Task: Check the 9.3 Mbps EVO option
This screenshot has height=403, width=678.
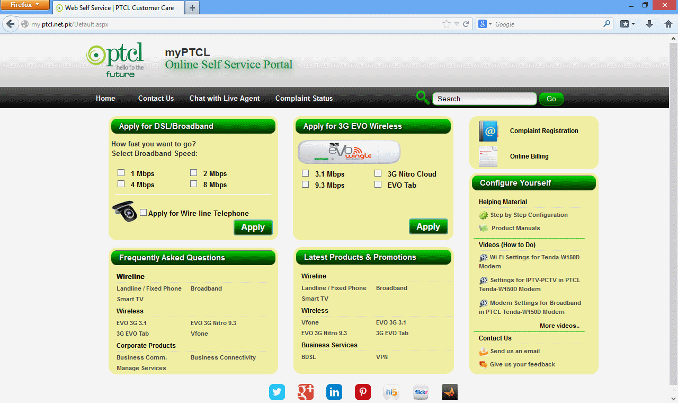Action: pos(305,184)
